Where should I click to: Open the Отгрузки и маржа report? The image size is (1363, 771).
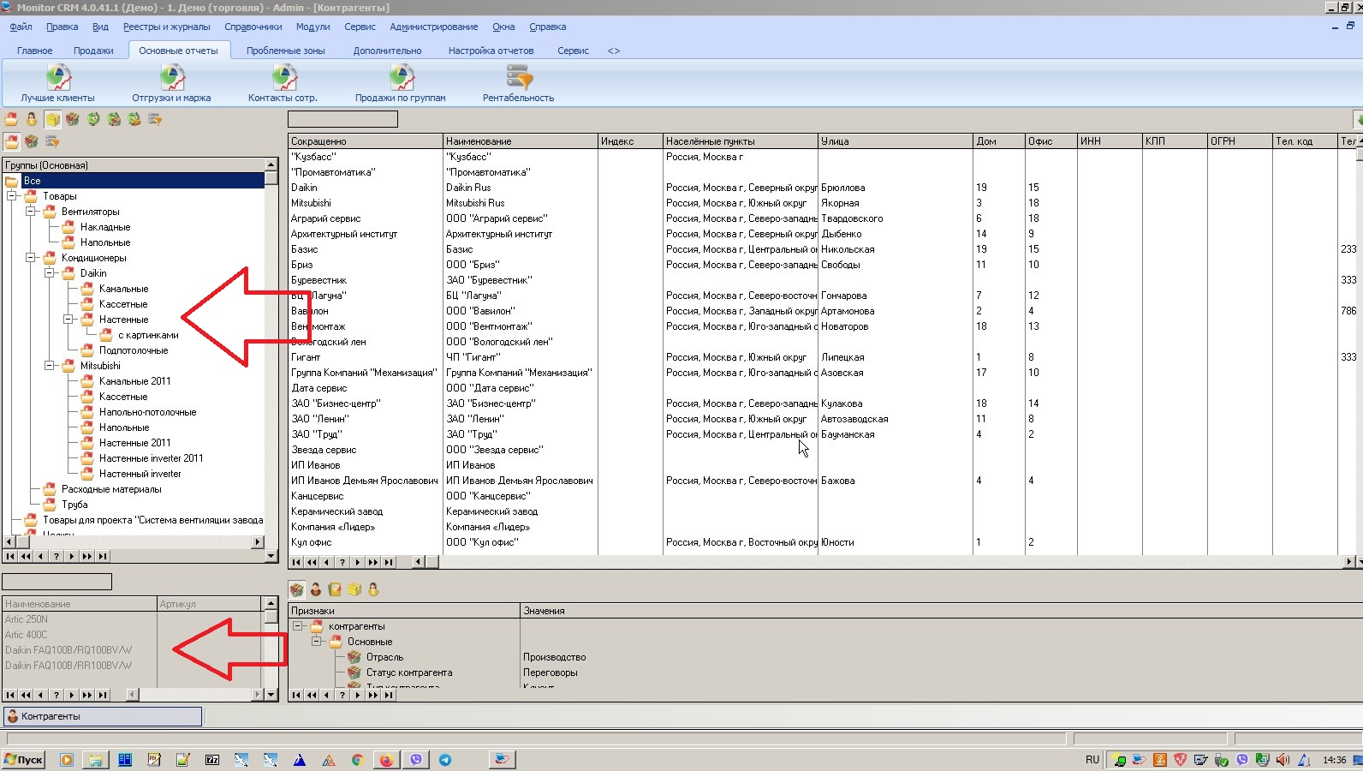point(171,83)
